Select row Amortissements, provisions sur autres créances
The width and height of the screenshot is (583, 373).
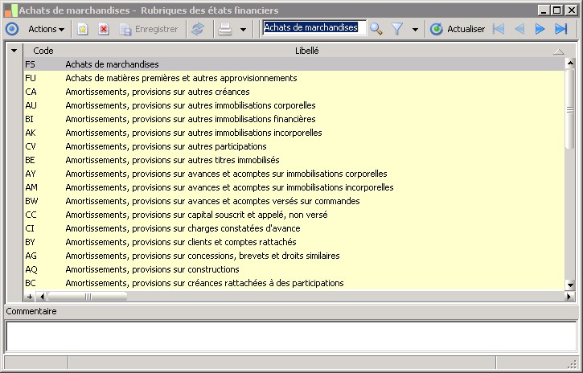tap(294, 92)
